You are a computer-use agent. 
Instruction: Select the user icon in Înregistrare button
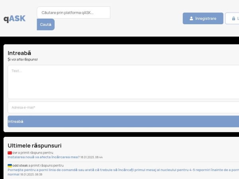click(191, 18)
